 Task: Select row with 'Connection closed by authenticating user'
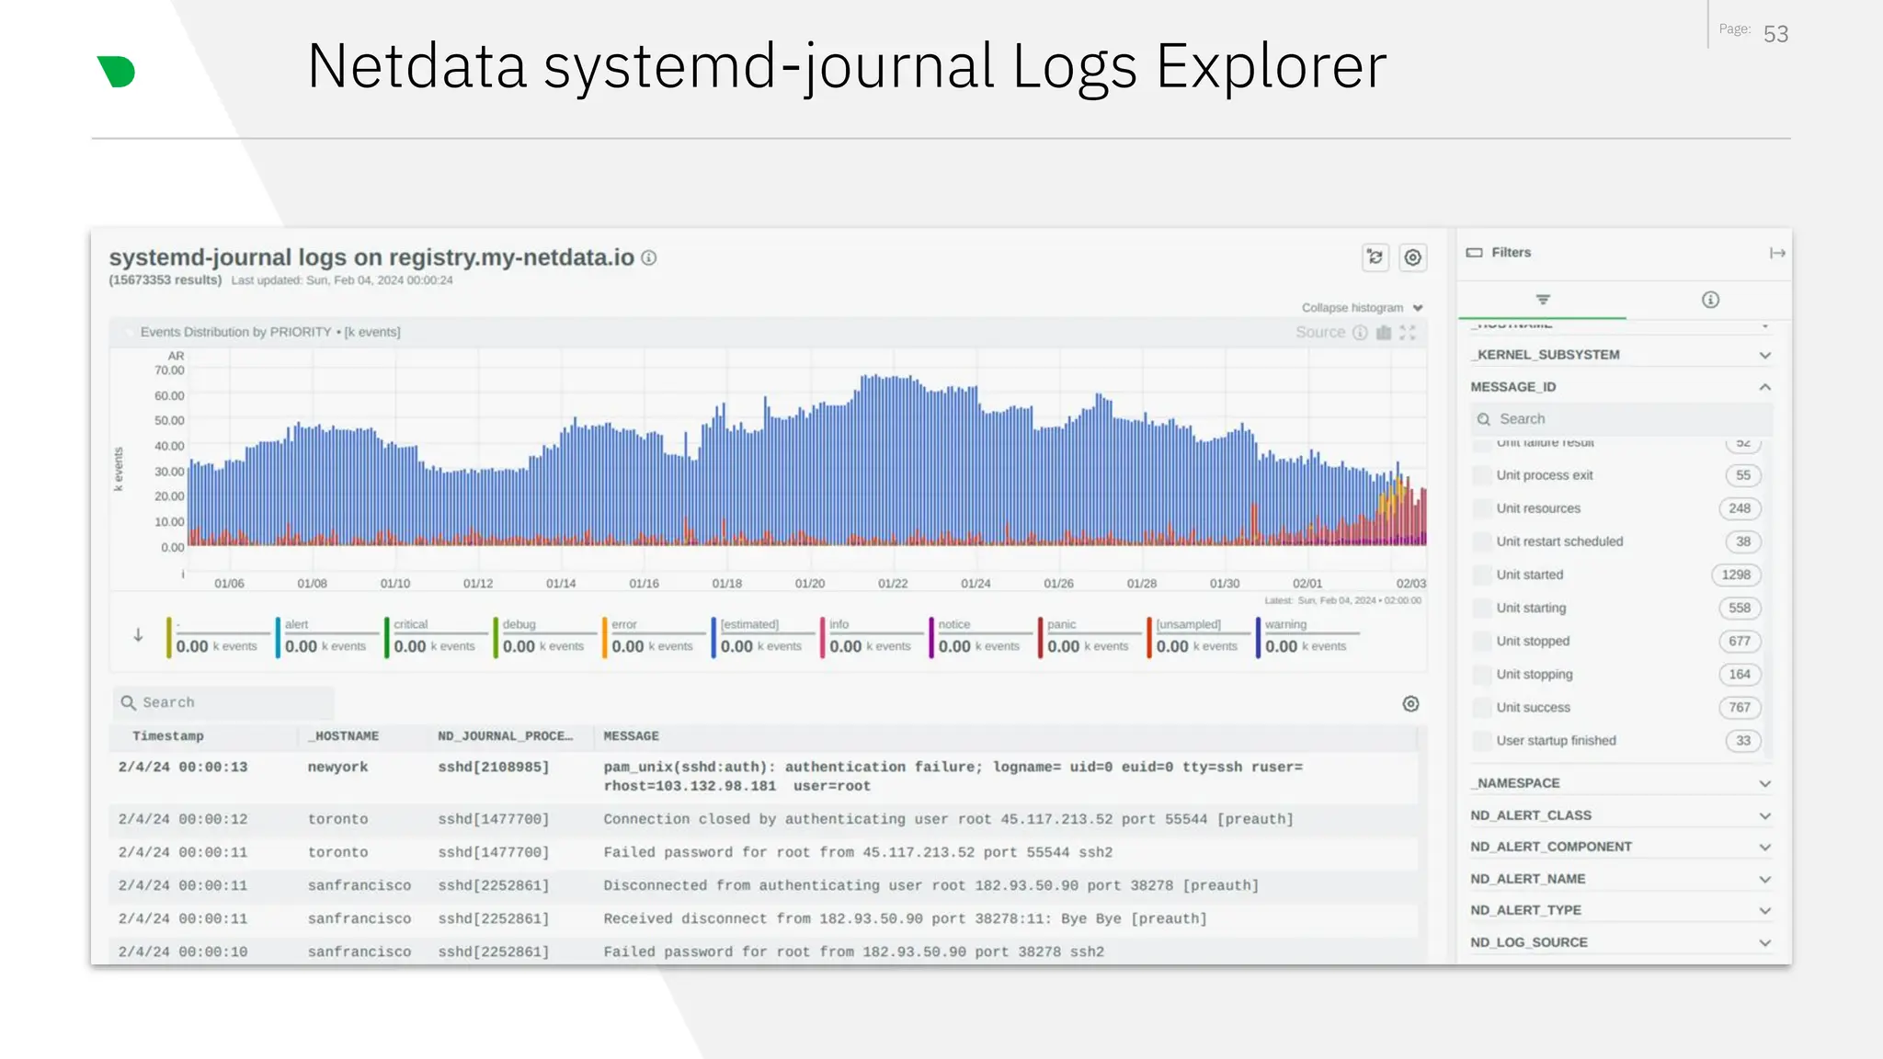coord(763,819)
